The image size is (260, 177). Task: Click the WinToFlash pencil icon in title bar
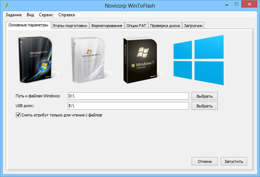click(6, 6)
